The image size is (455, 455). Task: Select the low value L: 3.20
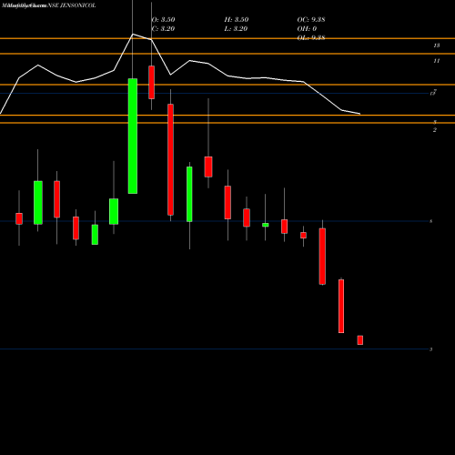(236, 29)
